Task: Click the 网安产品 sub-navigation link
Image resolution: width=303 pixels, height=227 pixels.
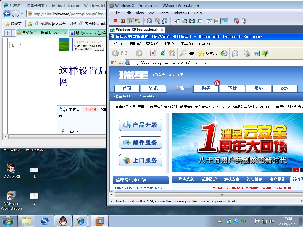Action: pos(146,97)
